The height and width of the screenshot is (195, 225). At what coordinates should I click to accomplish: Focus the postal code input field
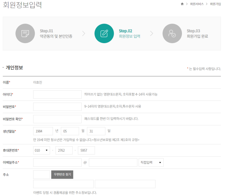click(x=41, y=175)
